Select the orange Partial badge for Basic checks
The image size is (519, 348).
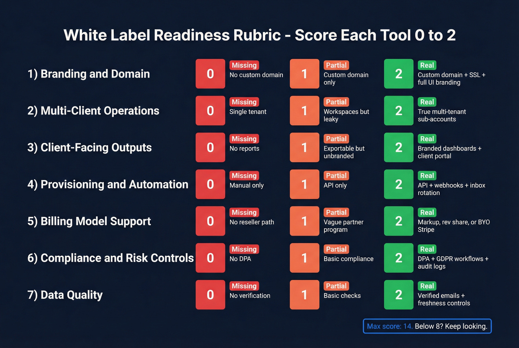[x=336, y=286]
